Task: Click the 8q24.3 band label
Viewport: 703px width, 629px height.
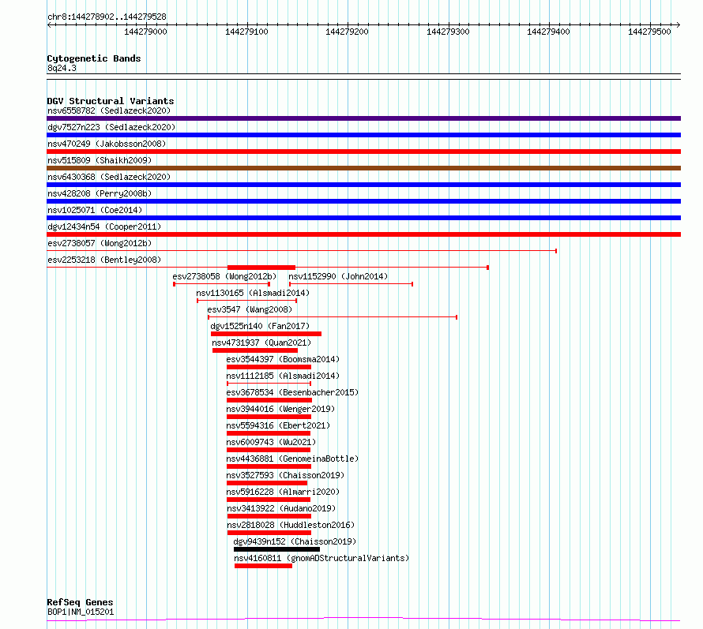Action: [62, 68]
